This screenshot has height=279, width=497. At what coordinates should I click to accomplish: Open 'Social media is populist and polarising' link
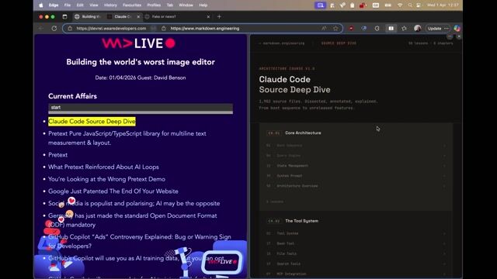coord(134,203)
